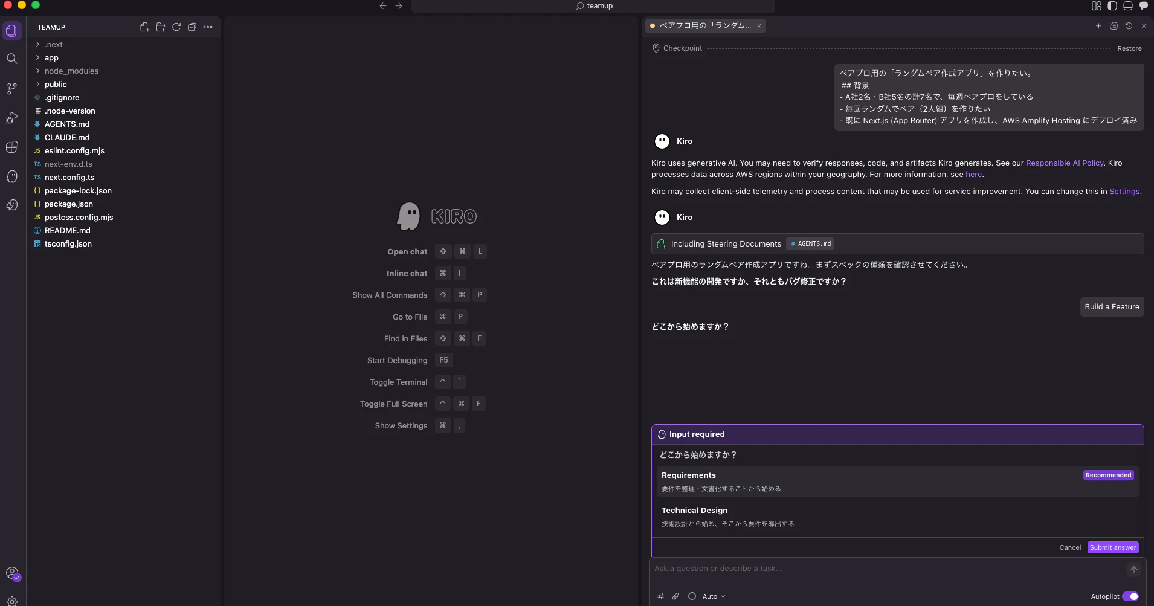Open the chat history icon
Viewport: 1154px width, 606px height.
point(1129,26)
